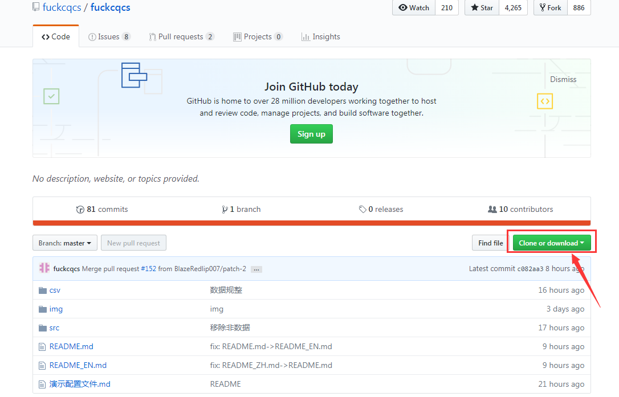Open 演示配置文件.md file link
Image resolution: width=619 pixels, height=397 pixels.
pyautogui.click(x=80, y=384)
